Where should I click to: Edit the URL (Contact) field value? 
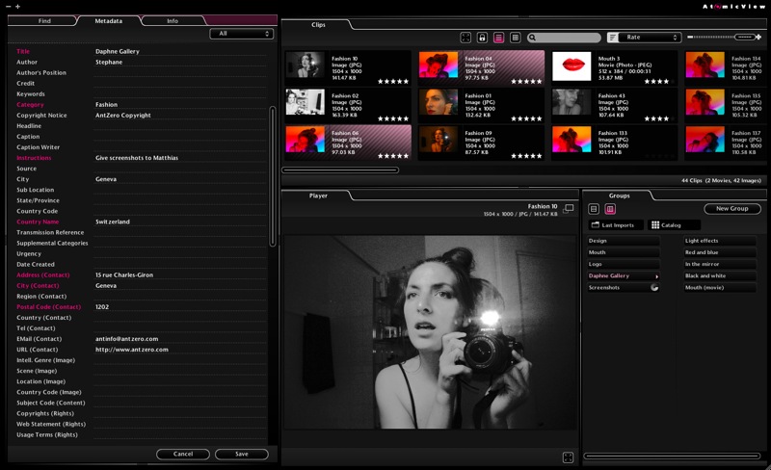coord(180,350)
